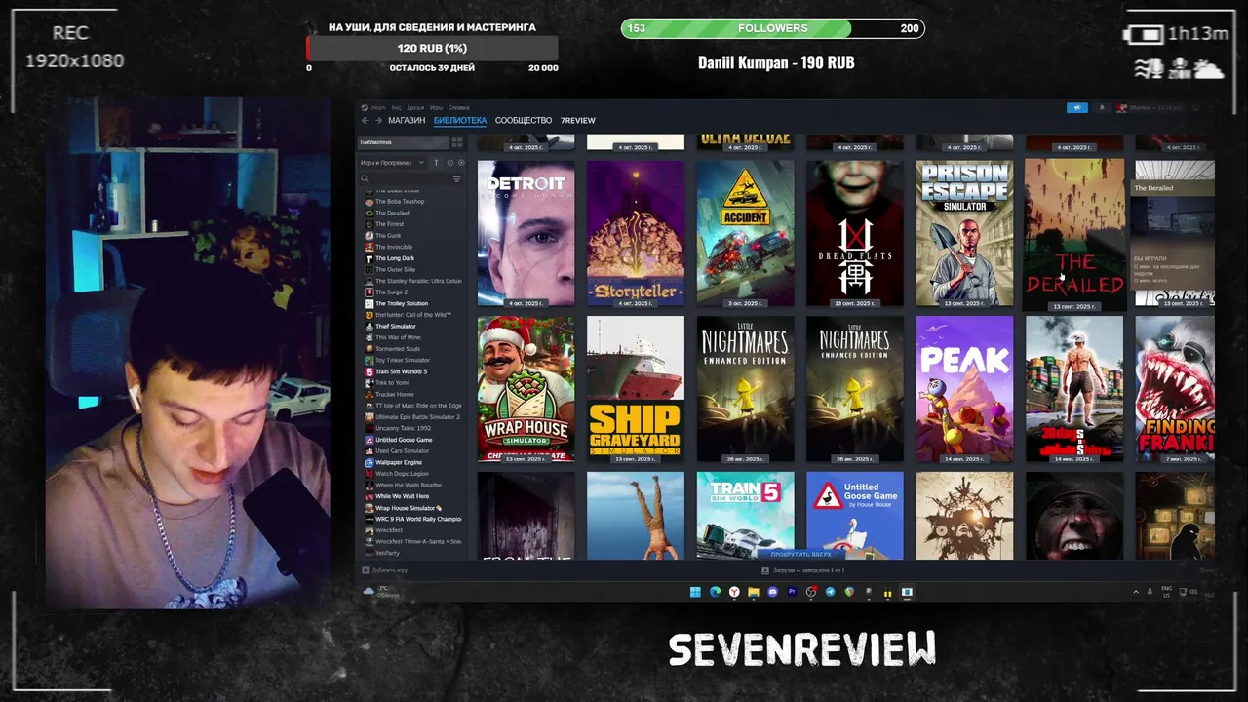Open the Друзья menu
This screenshot has width=1248, height=702.
415,107
